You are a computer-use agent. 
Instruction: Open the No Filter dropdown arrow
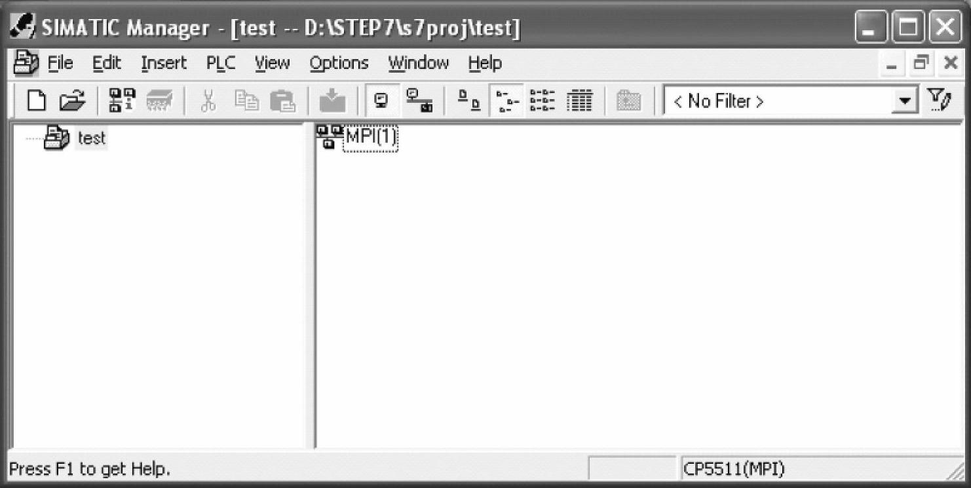(x=905, y=102)
